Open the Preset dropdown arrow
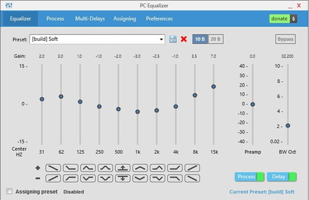The height and width of the screenshot is (200, 309). pyautogui.click(x=161, y=39)
